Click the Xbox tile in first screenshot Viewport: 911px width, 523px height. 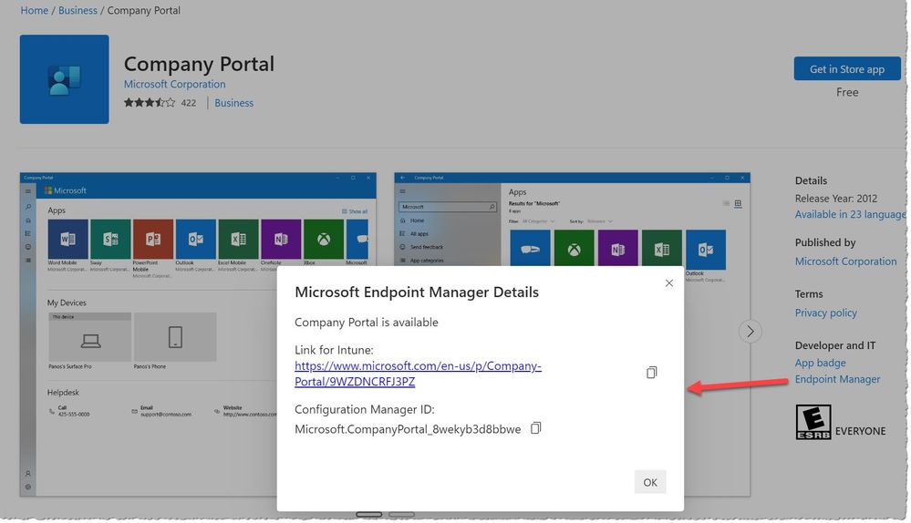click(324, 239)
